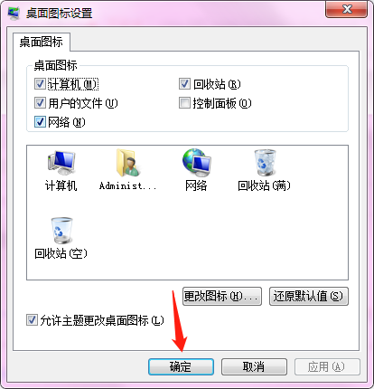374x389 pixels.
Task: Click the 还原默认值(S) button
Action: pyautogui.click(x=309, y=296)
